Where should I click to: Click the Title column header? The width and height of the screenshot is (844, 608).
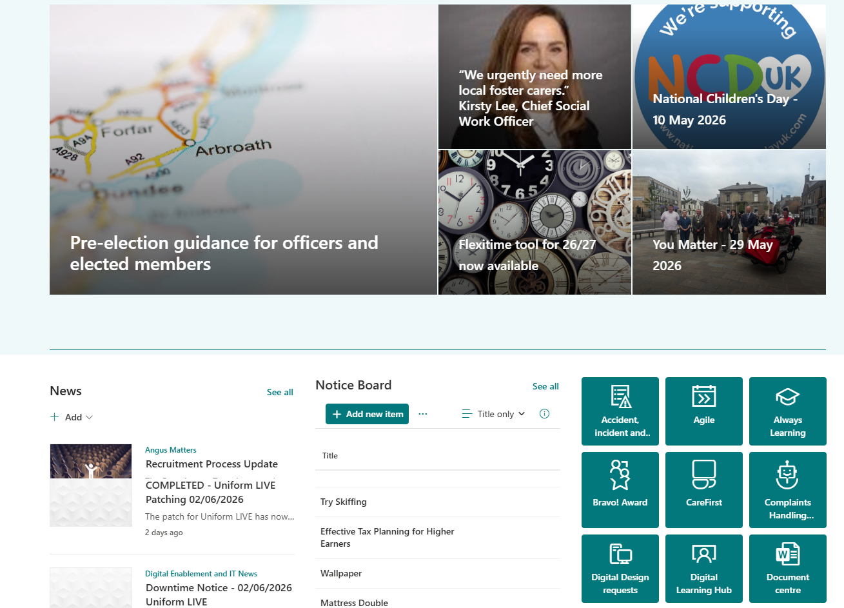(x=330, y=456)
